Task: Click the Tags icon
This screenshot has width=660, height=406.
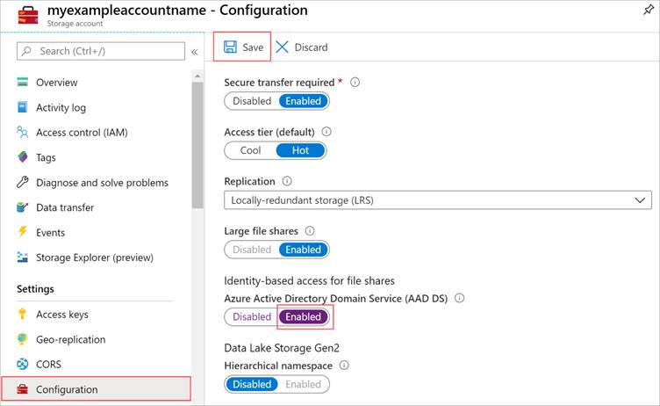Action: 23,156
